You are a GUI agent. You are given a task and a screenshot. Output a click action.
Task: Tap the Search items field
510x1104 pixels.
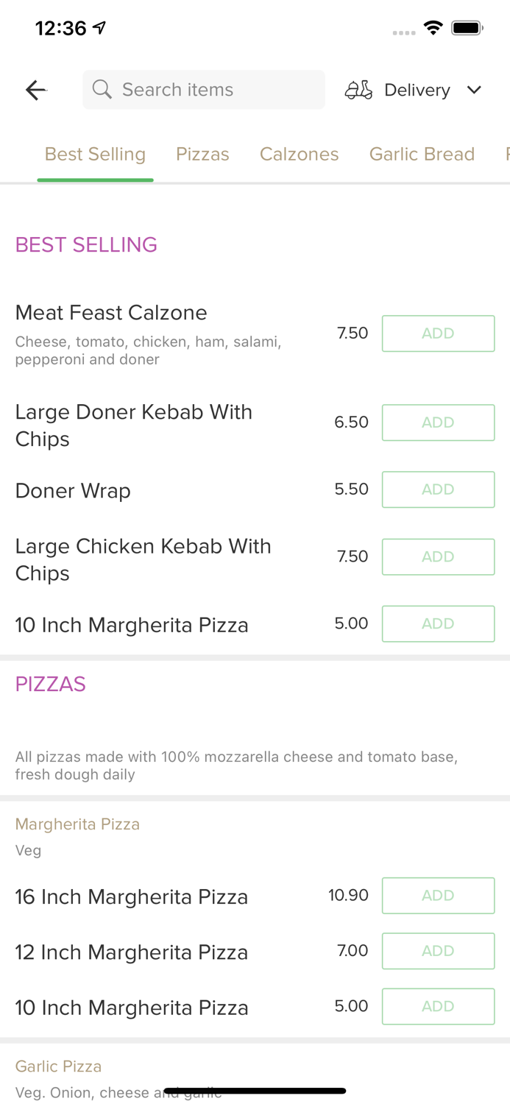[204, 89]
